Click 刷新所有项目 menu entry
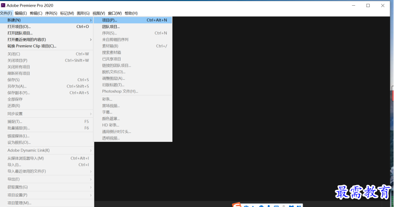 click(x=47, y=74)
